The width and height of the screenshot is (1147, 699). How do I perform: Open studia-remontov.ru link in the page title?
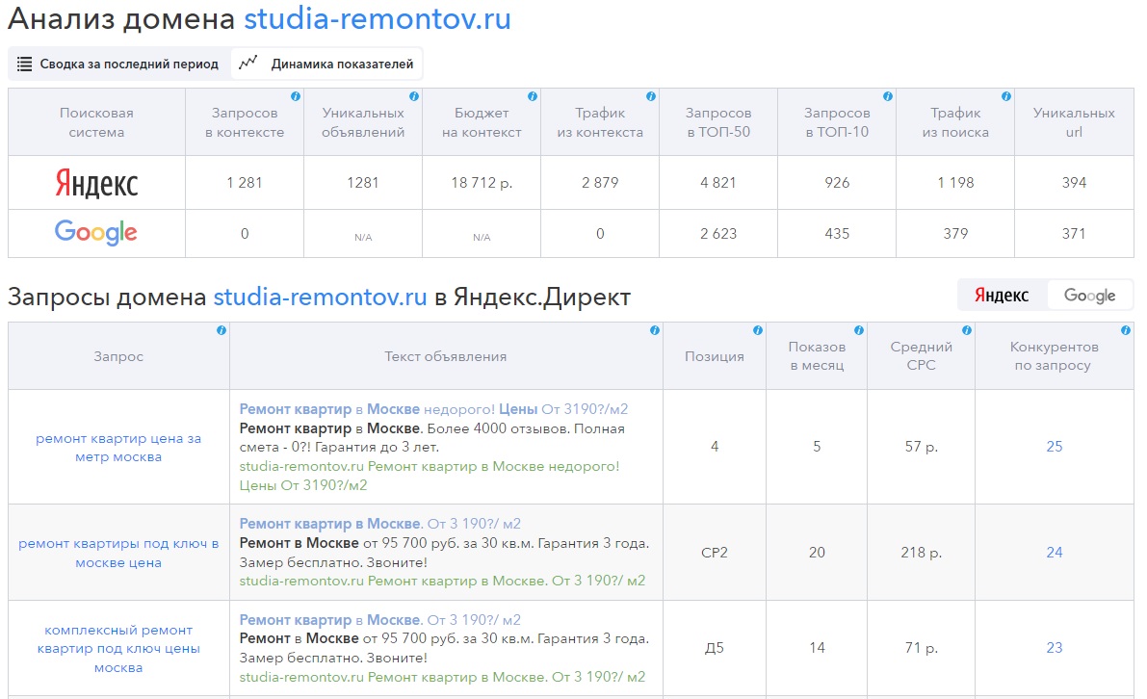(378, 19)
